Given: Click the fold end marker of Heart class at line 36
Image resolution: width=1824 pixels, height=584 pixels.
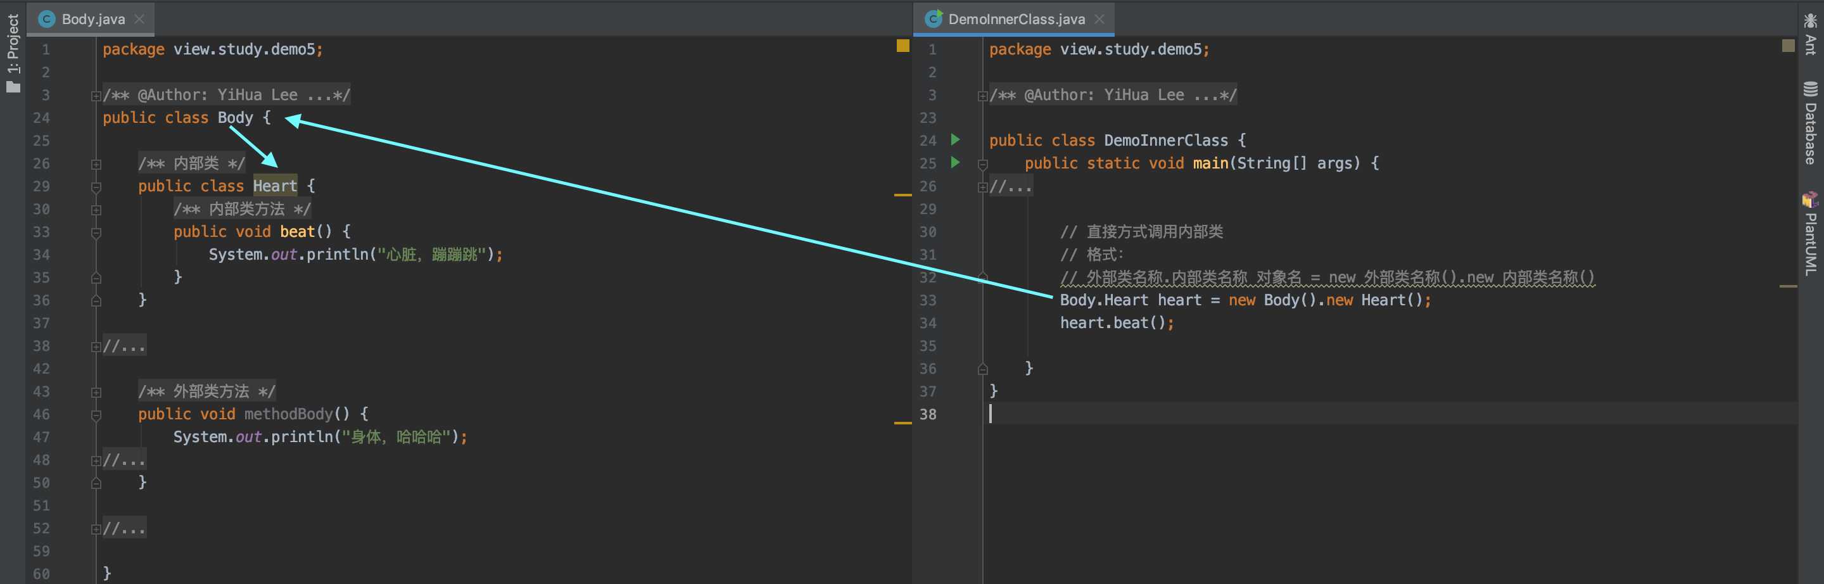Looking at the screenshot, I should (96, 301).
